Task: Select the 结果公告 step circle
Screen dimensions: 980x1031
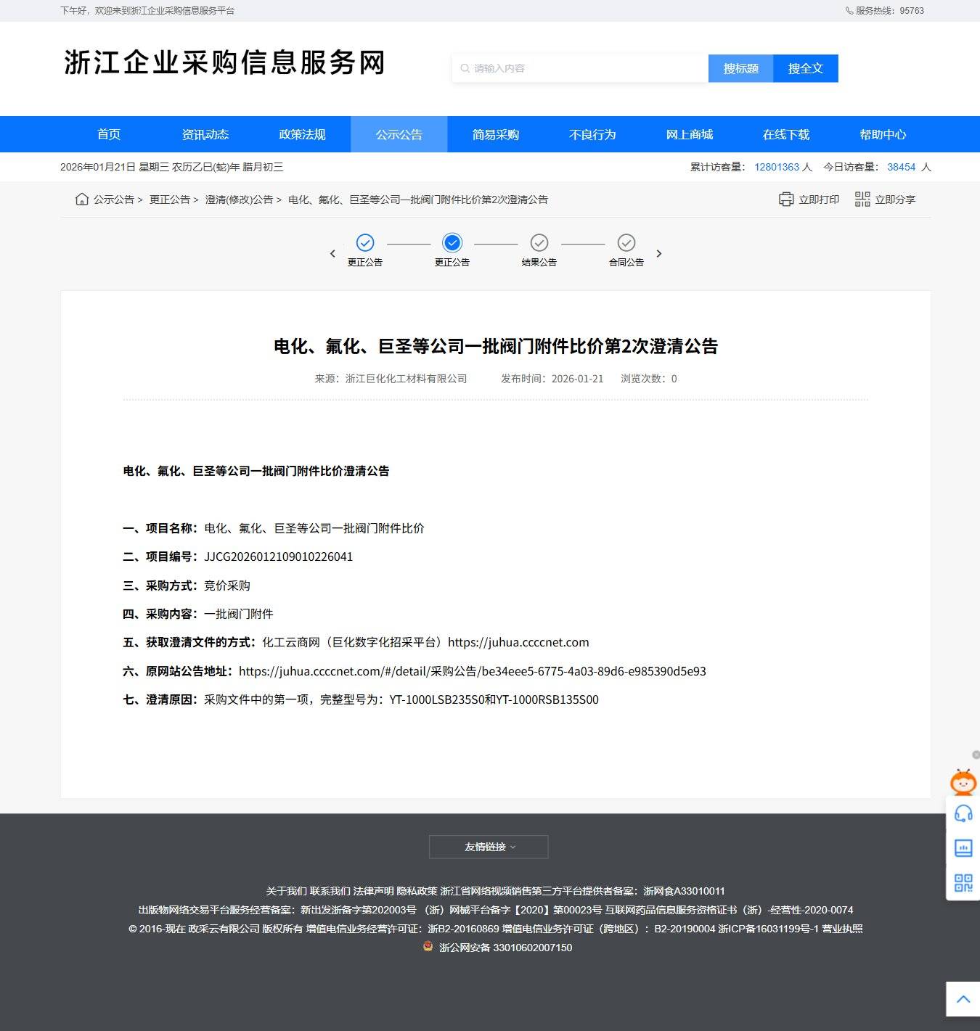Action: [539, 242]
